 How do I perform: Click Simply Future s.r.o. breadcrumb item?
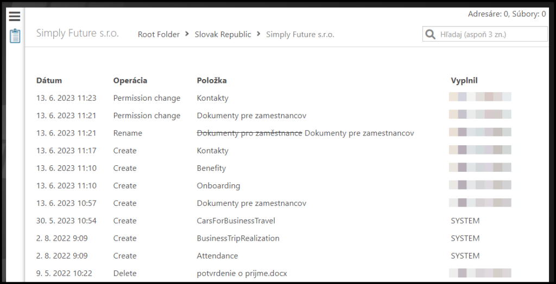click(300, 34)
